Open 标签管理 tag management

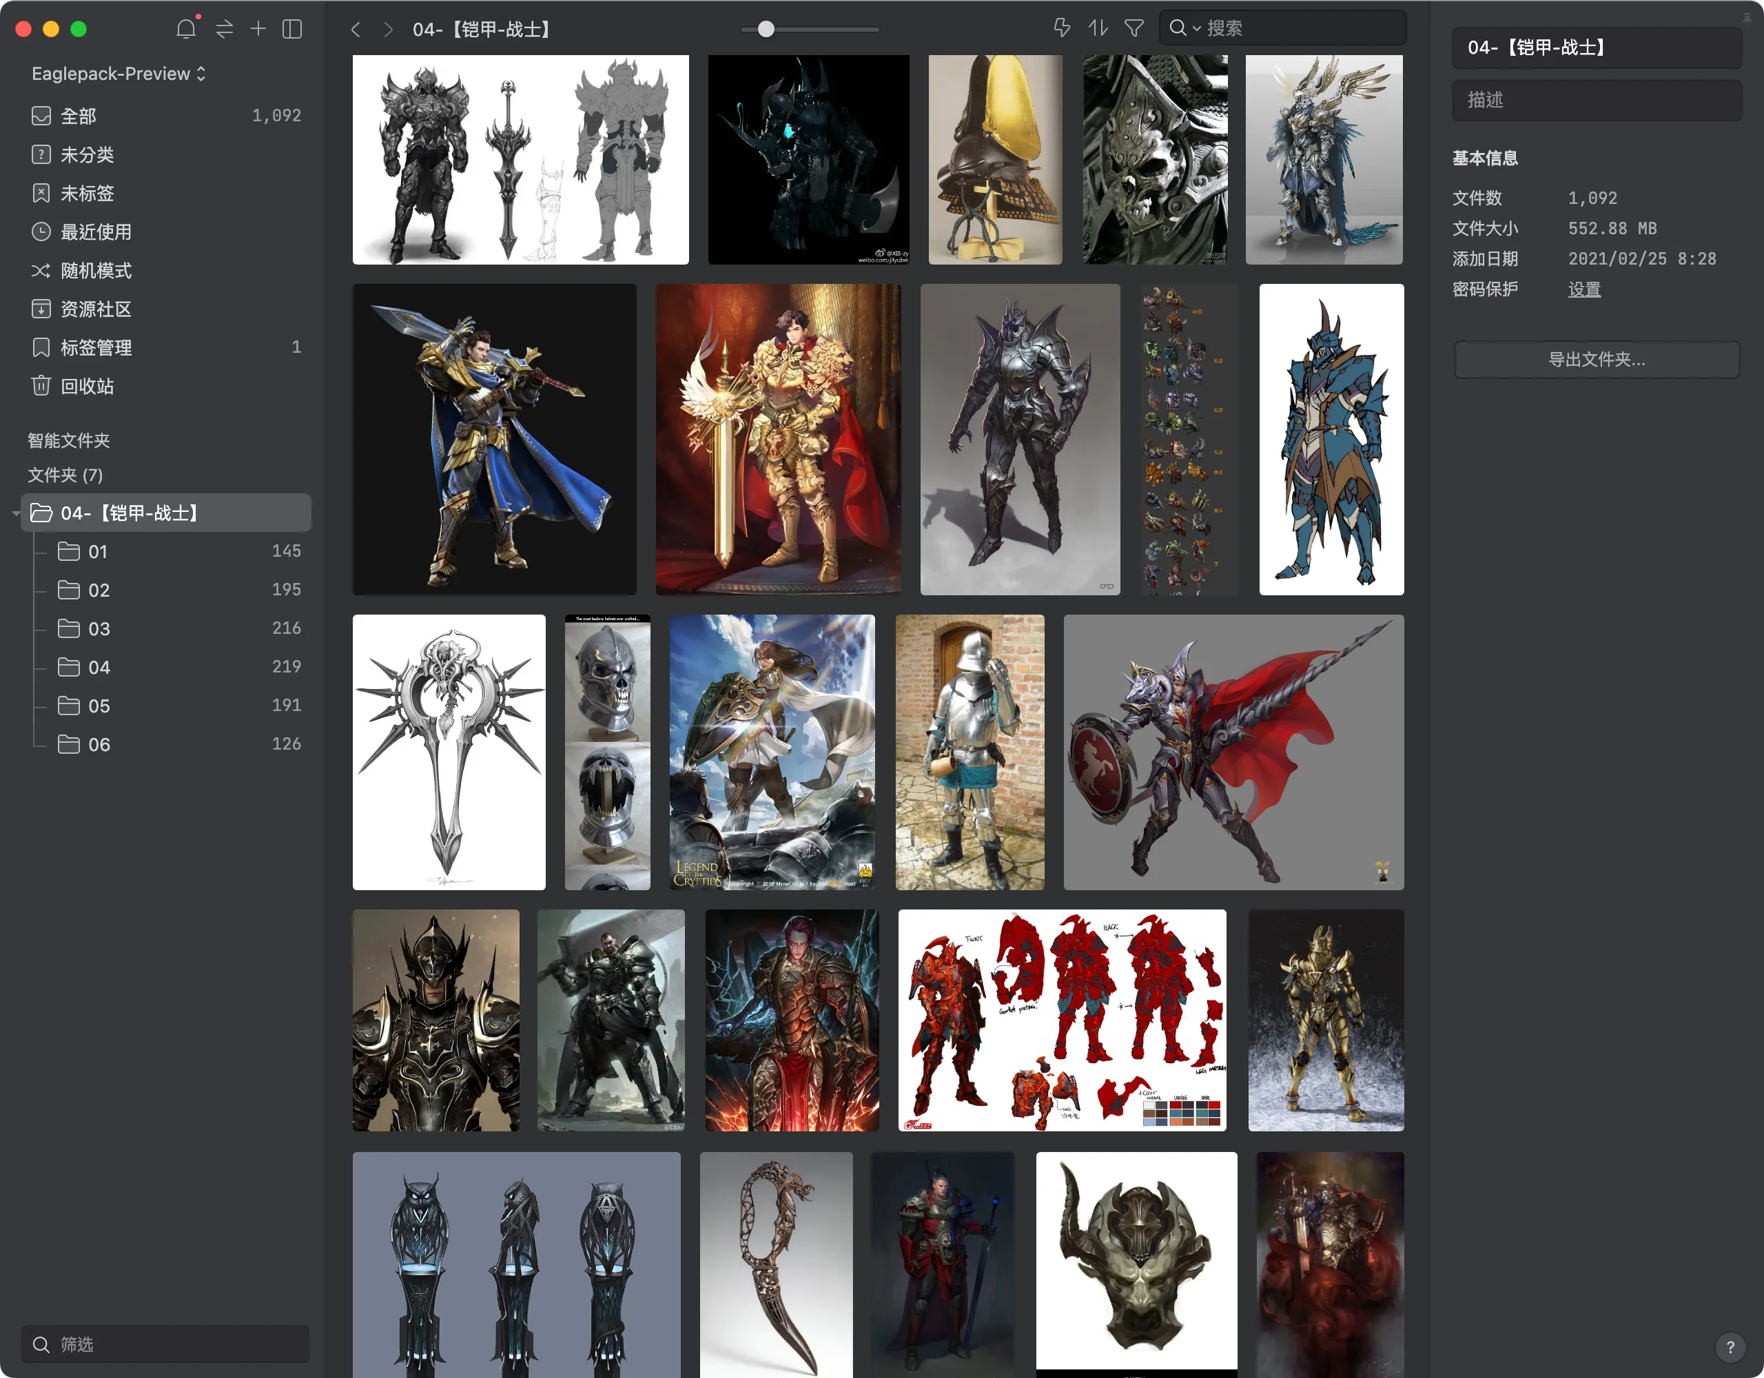pyautogui.click(x=166, y=347)
